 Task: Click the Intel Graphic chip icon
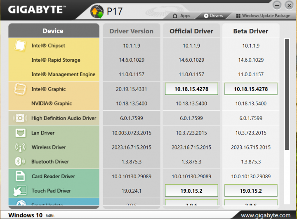[x=20, y=89]
